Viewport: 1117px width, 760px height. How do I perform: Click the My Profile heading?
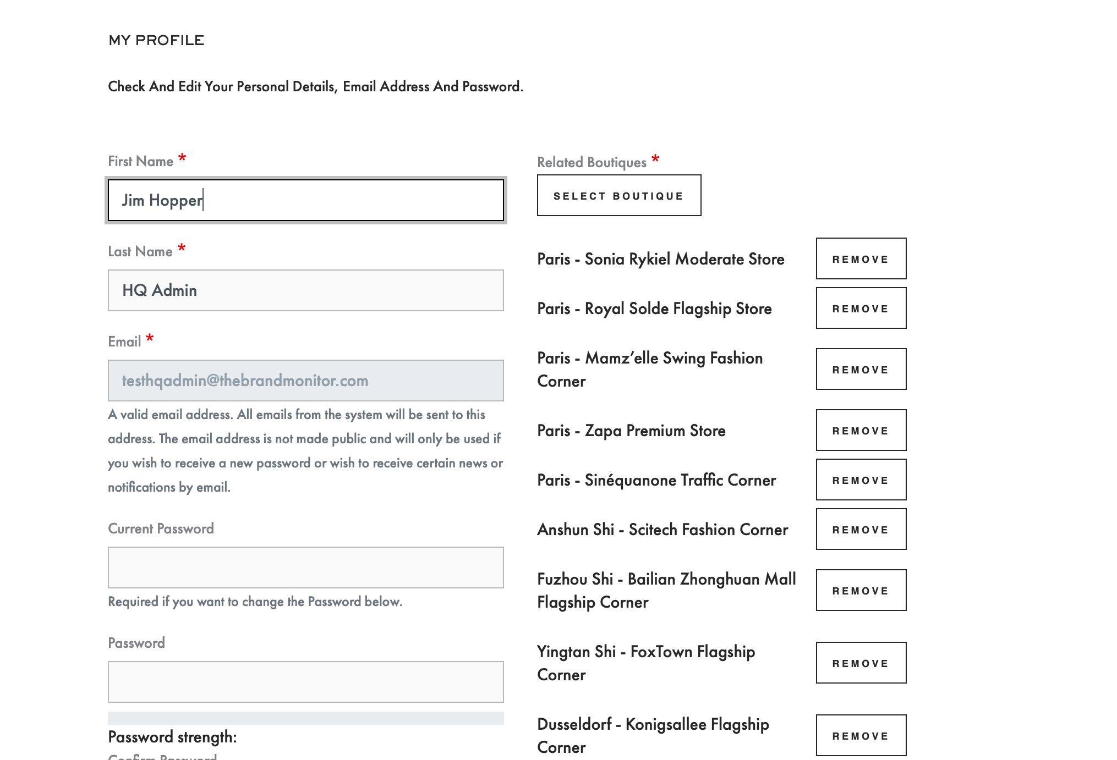[156, 40]
